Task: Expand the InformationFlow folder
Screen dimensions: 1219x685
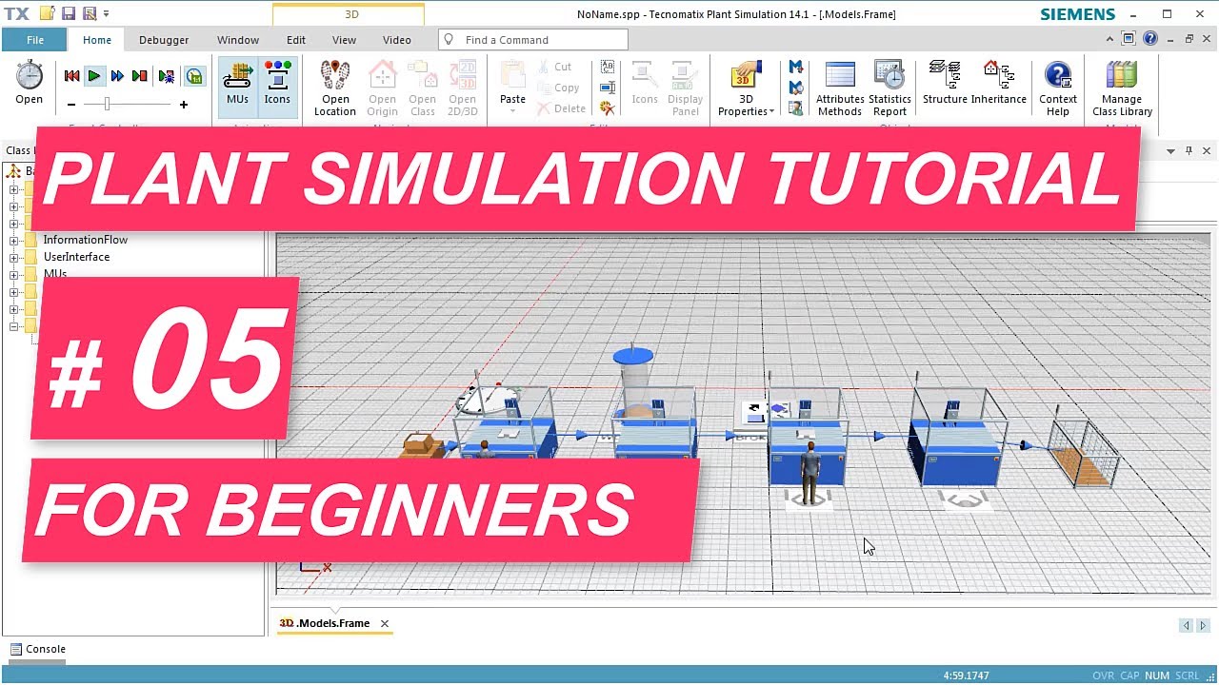Action: 14,240
